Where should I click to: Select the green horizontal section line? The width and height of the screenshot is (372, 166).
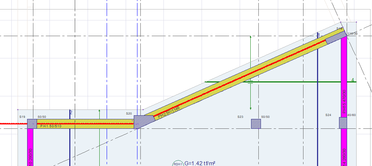[280, 82]
